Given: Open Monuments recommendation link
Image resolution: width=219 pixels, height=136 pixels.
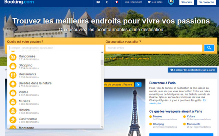Looking at the screenshot, I should pyautogui.click(x=193, y=124).
